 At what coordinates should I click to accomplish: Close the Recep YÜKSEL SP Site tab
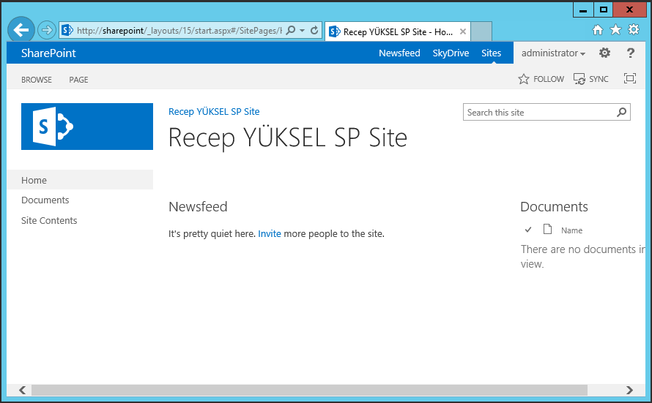(463, 31)
